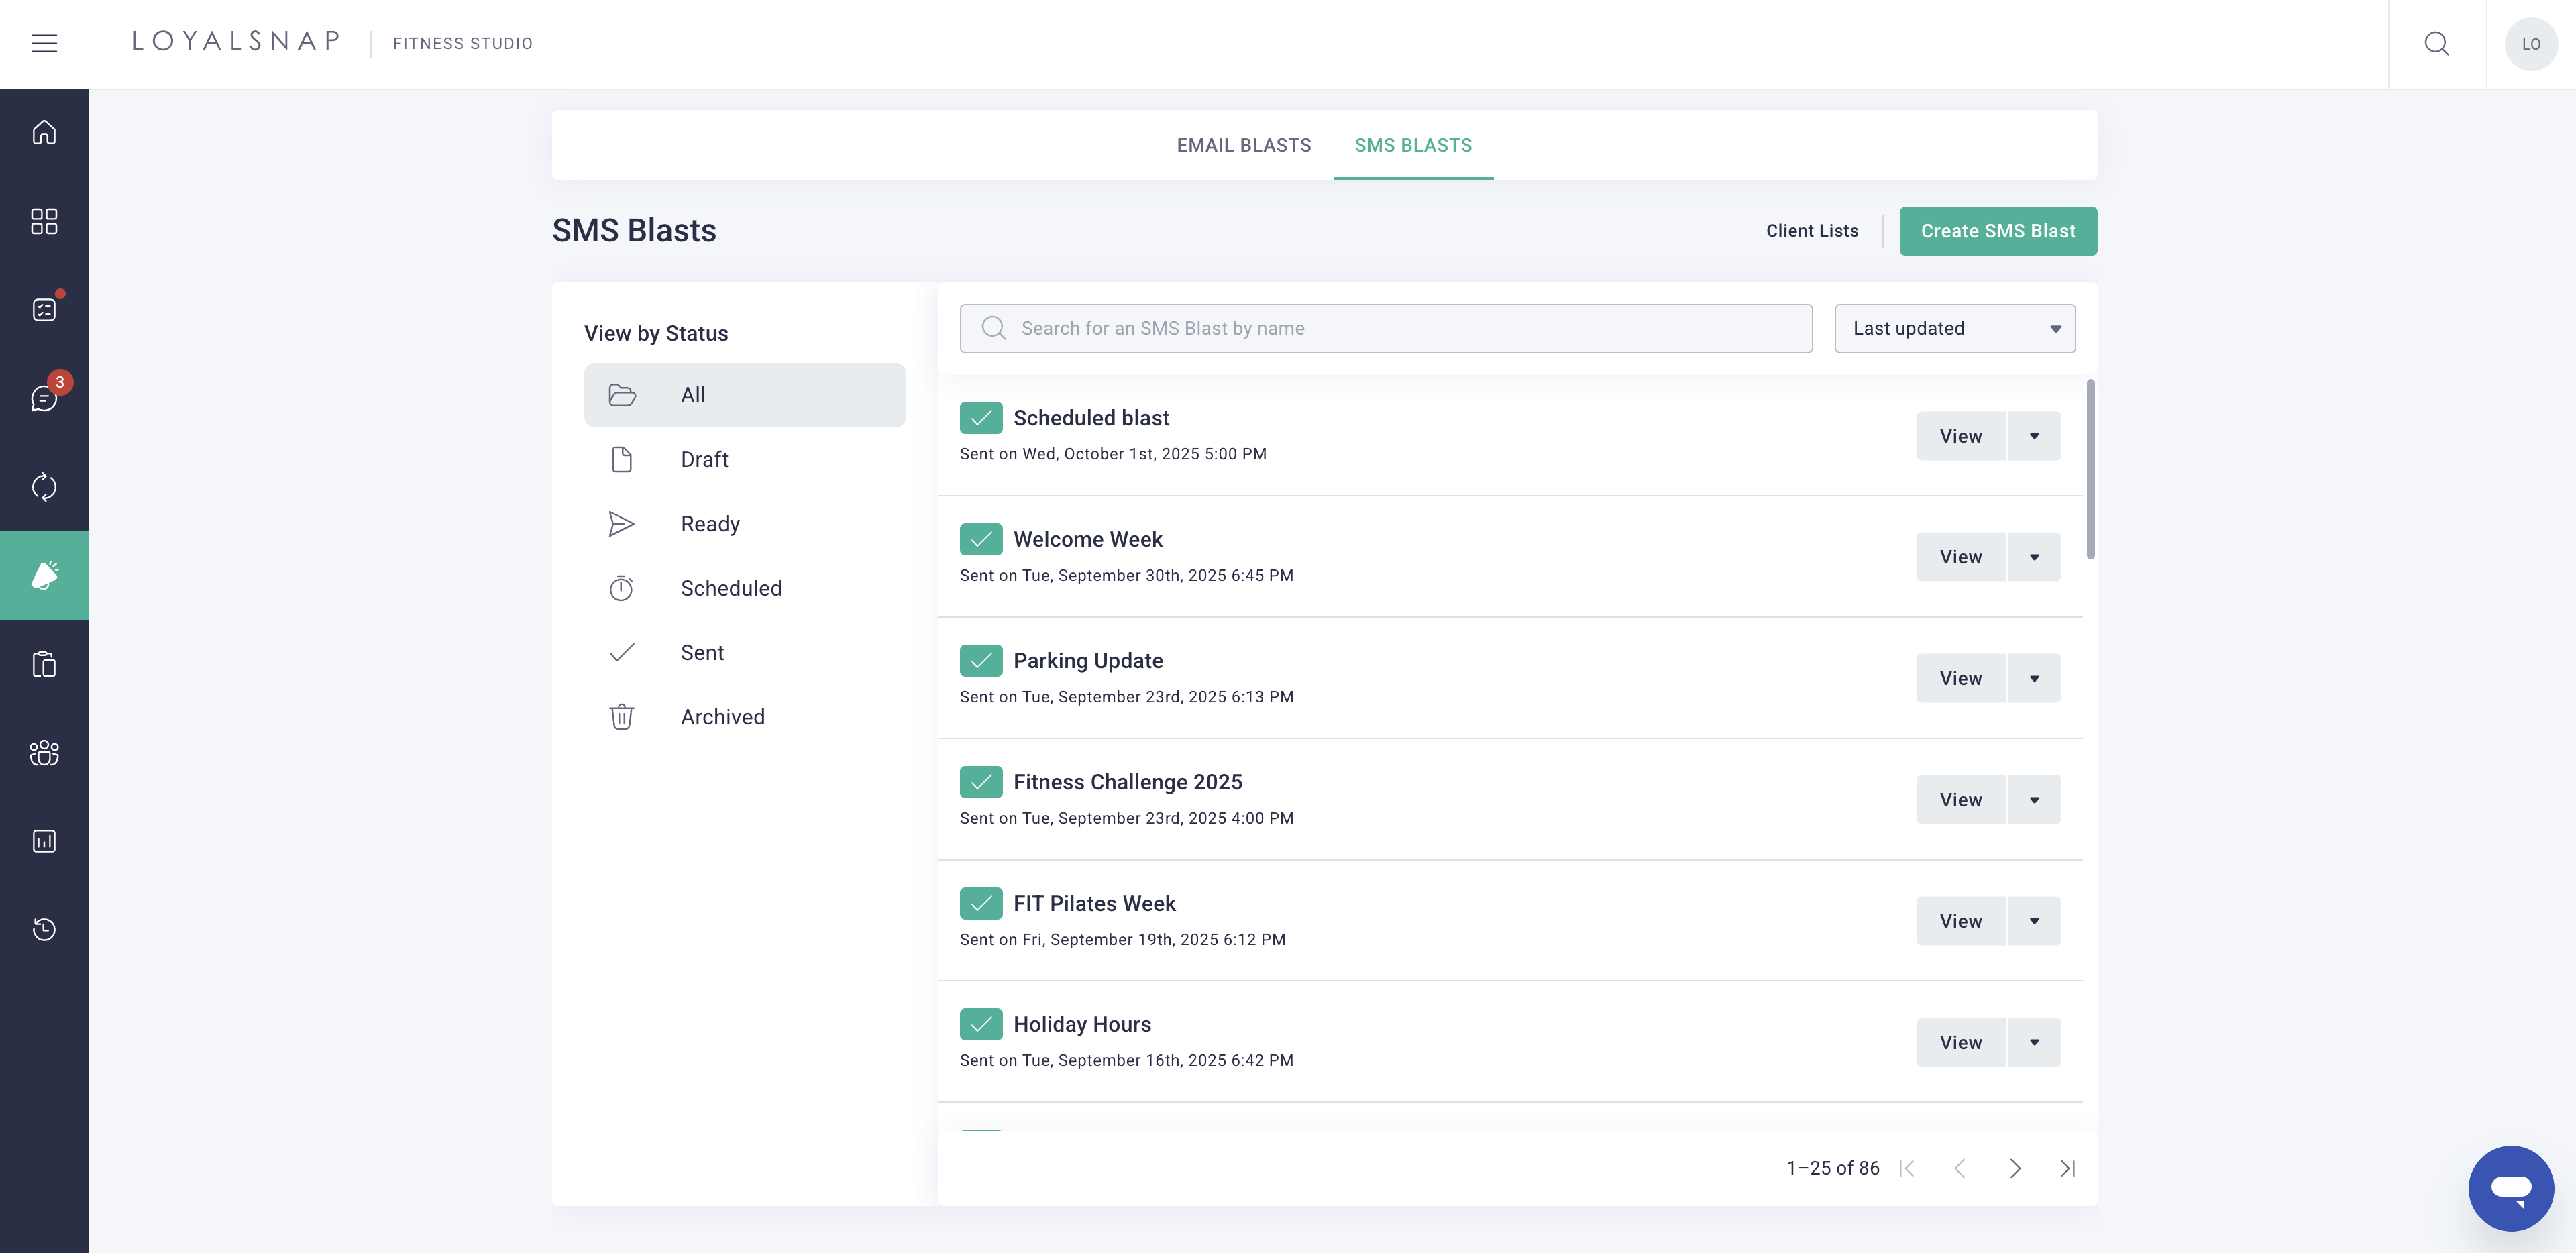2576x1253 pixels.
Task: Open the Last updated sort dropdown
Action: click(1954, 328)
